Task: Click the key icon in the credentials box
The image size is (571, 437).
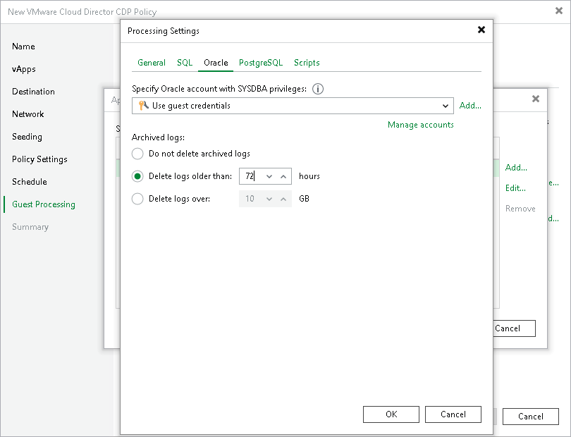Action: click(144, 106)
